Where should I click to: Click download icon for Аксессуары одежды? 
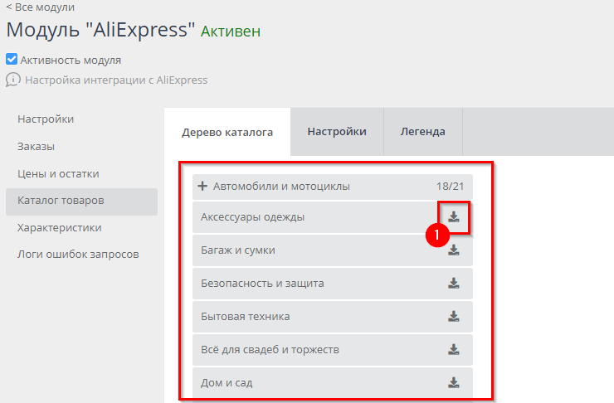pos(454,216)
